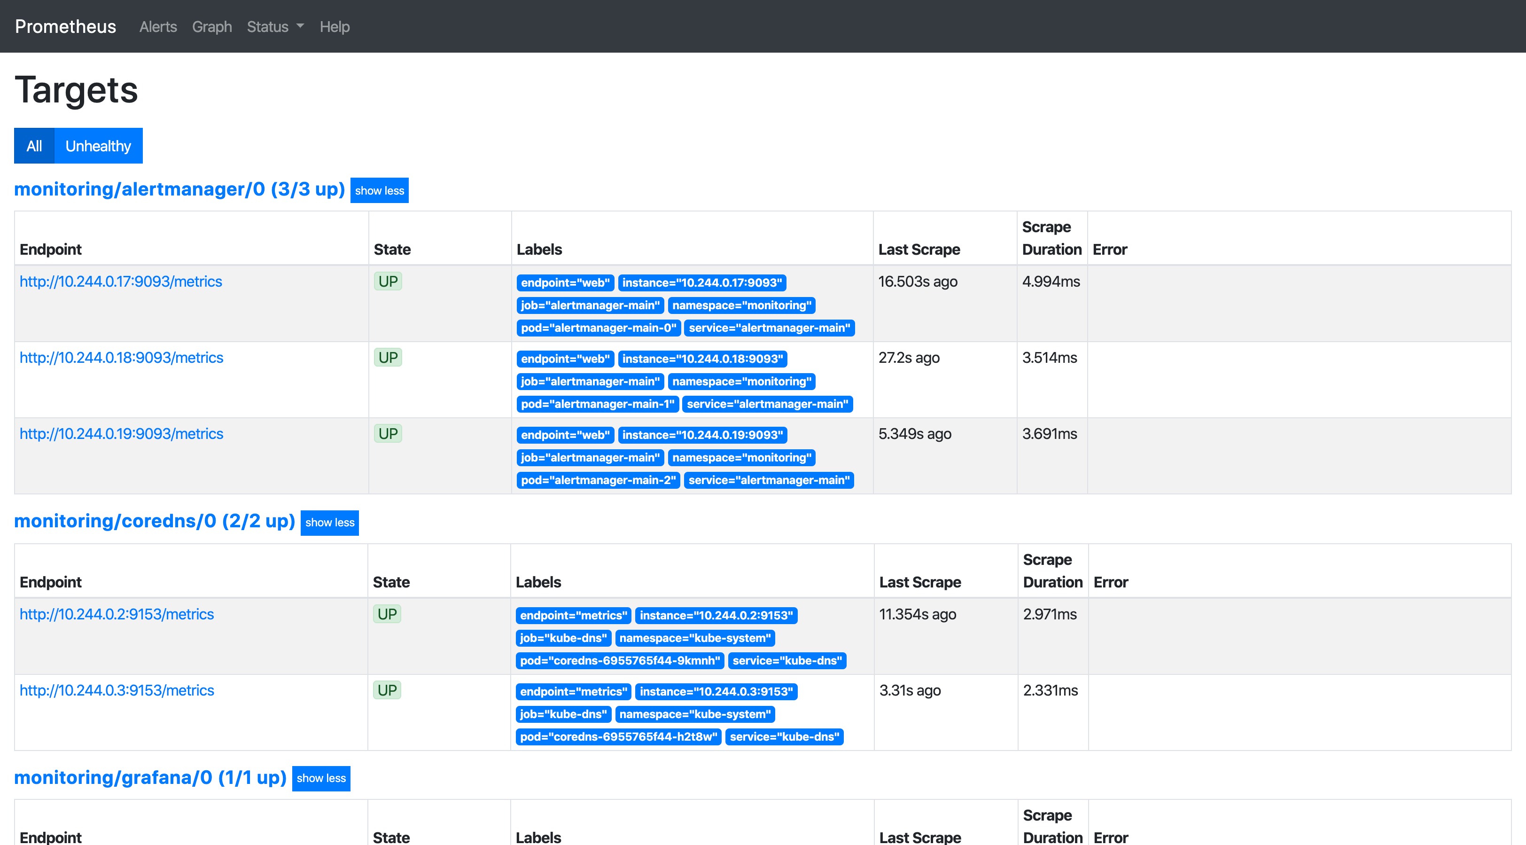The width and height of the screenshot is (1526, 845).
Task: Click the Prometheus brand logo
Action: click(65, 27)
